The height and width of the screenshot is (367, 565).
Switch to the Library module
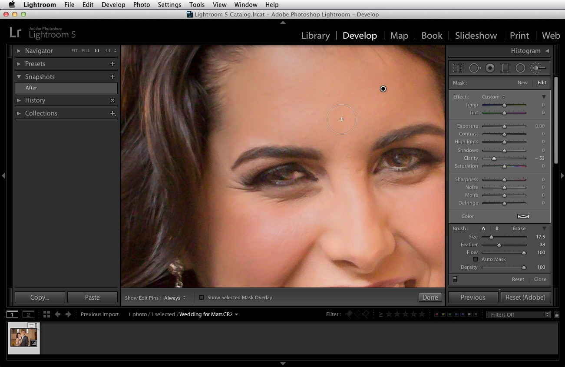pos(315,36)
